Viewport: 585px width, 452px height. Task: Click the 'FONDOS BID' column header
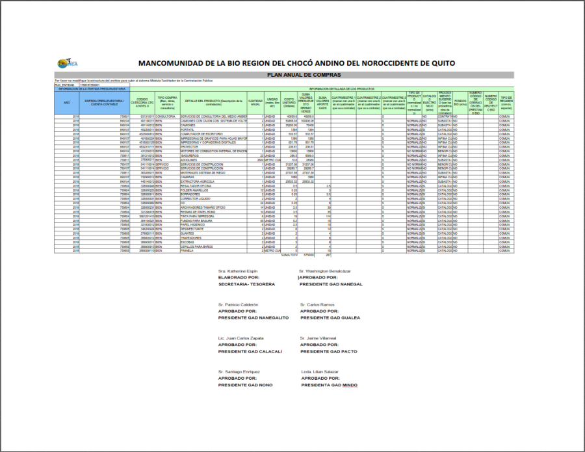click(460, 103)
